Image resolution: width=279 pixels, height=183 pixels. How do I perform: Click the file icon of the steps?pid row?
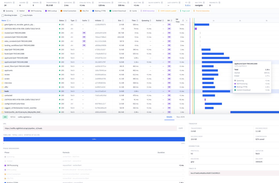coord(2,49)
